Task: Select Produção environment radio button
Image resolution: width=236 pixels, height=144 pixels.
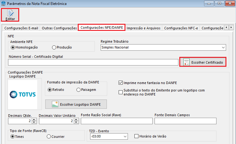Action: point(54,48)
